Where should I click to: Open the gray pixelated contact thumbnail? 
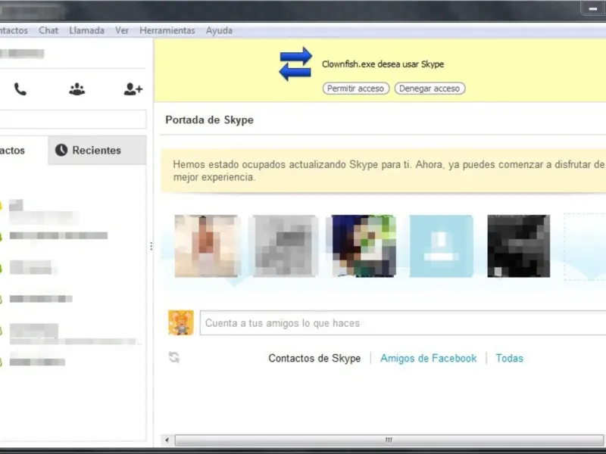[286, 246]
